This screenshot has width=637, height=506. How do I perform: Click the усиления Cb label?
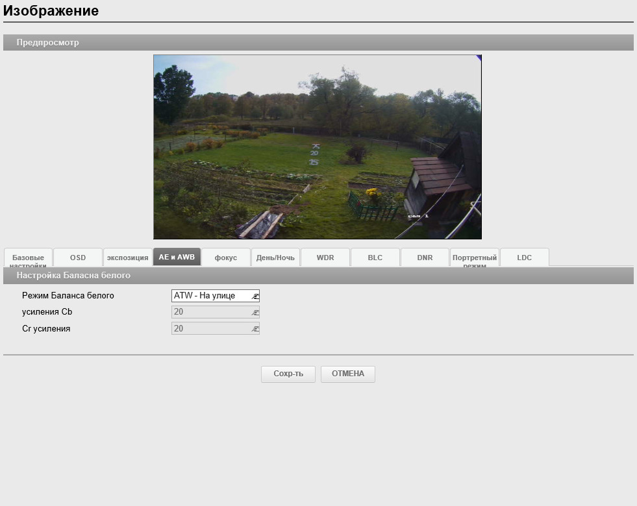[x=47, y=312]
